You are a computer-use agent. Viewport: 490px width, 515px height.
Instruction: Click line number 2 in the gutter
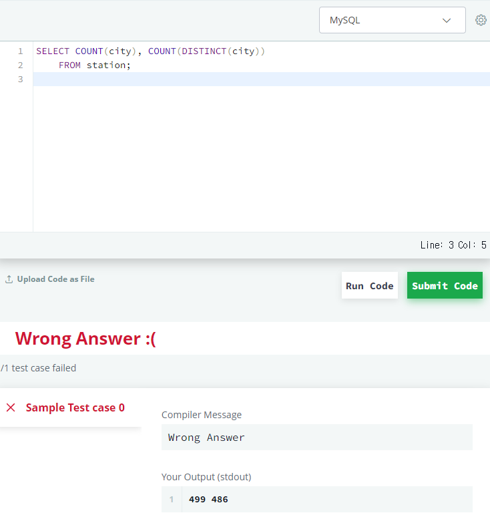[x=20, y=65]
